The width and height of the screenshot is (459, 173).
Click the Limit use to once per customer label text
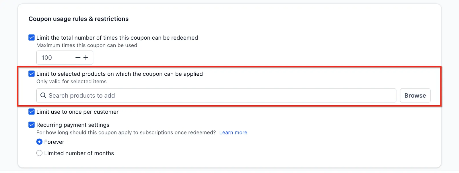point(77,112)
